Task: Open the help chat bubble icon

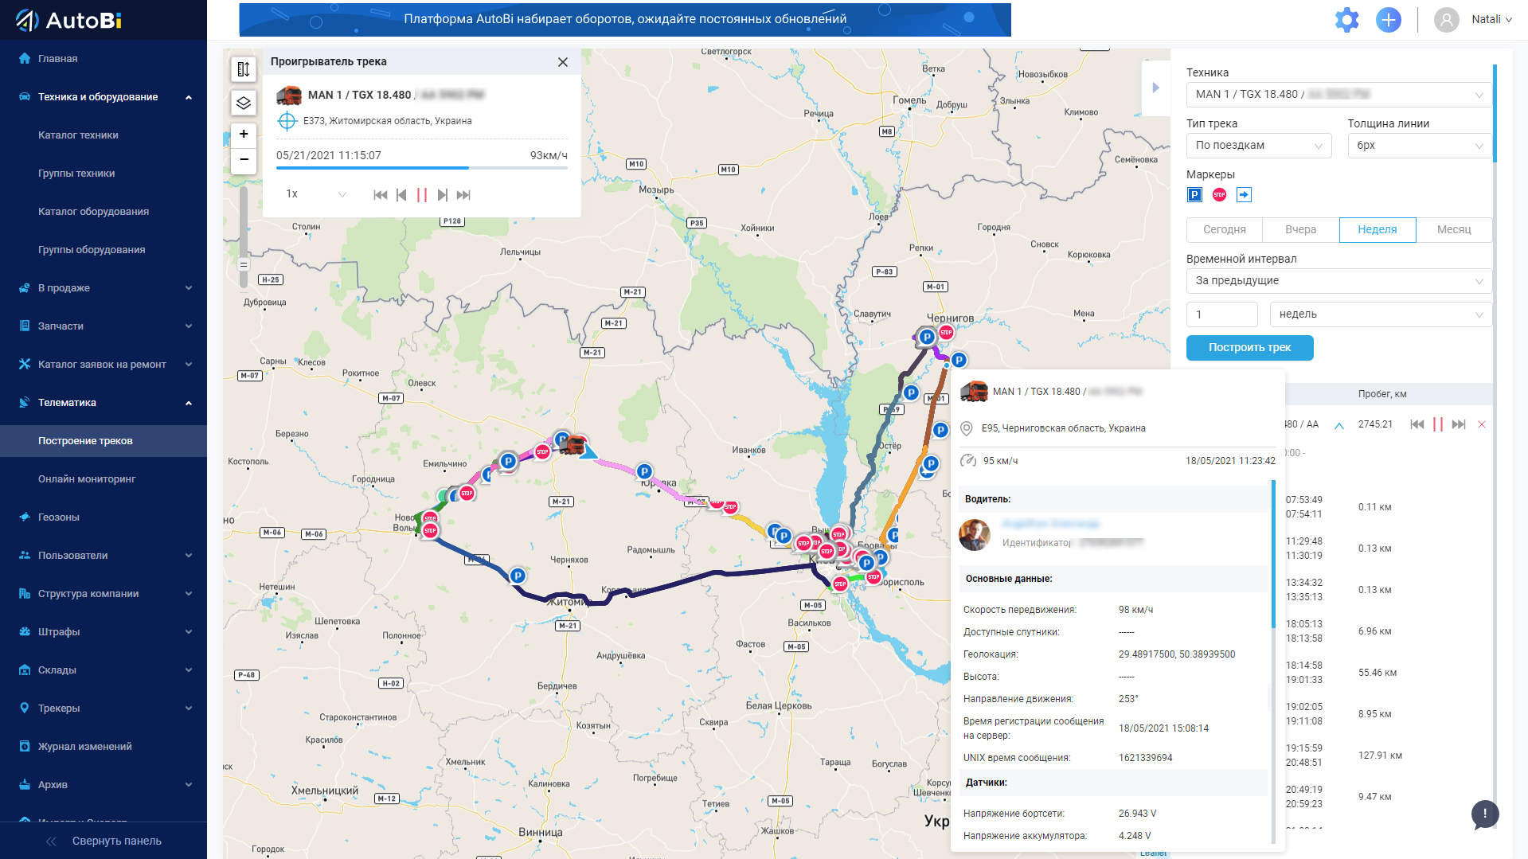Action: (1485, 814)
